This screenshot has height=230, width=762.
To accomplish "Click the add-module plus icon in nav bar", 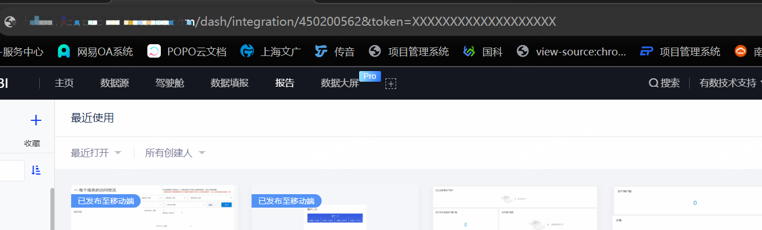I will pyautogui.click(x=391, y=84).
